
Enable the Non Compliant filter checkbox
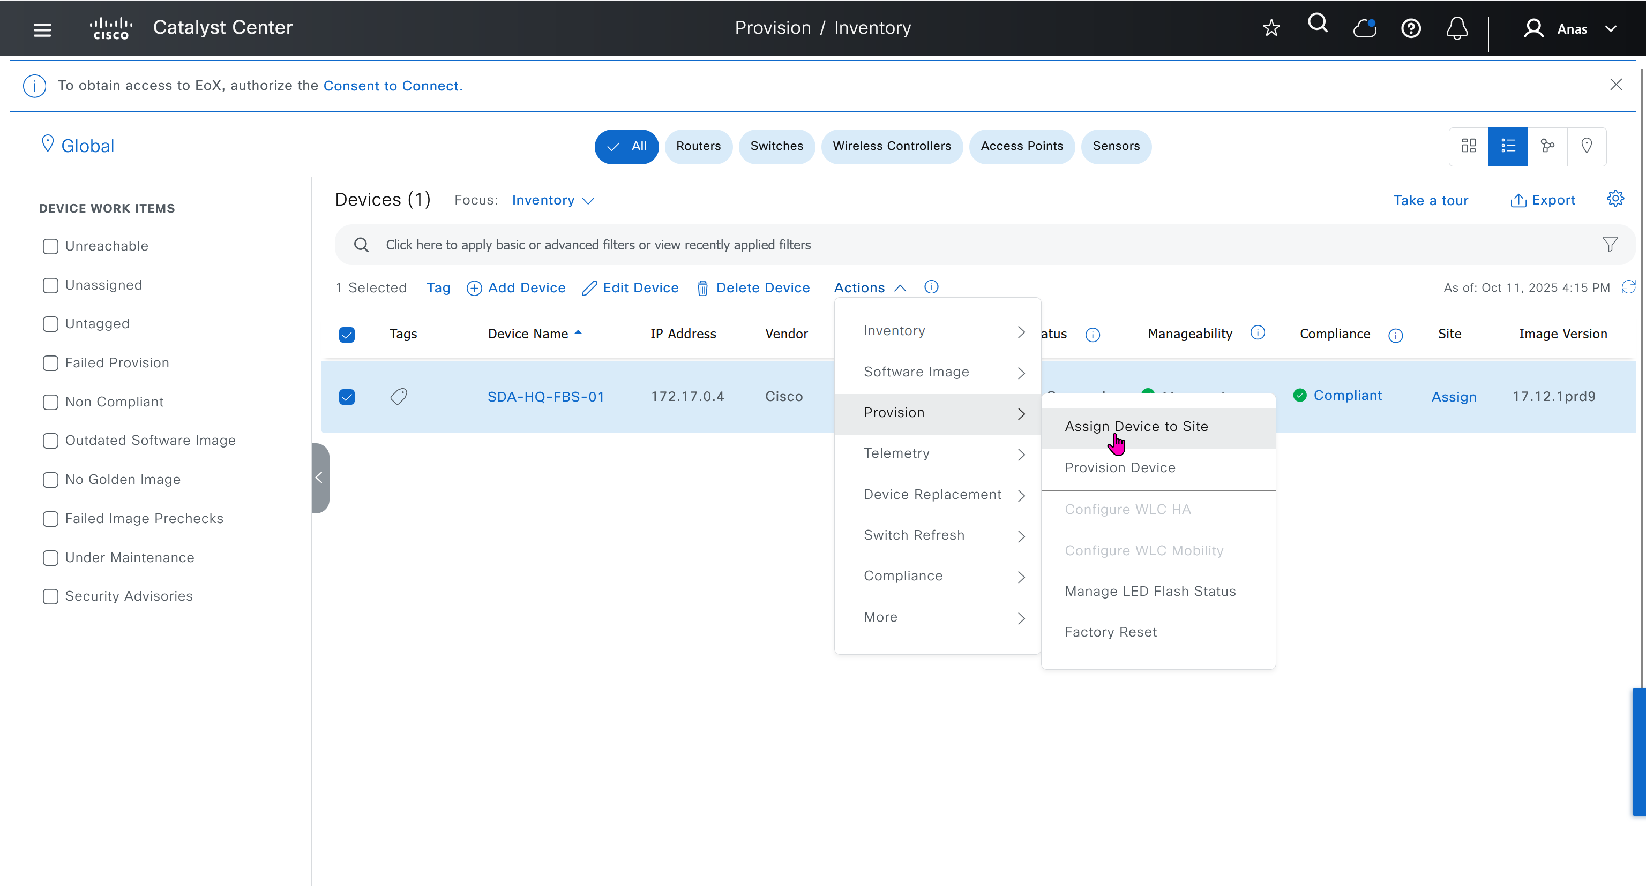click(50, 402)
